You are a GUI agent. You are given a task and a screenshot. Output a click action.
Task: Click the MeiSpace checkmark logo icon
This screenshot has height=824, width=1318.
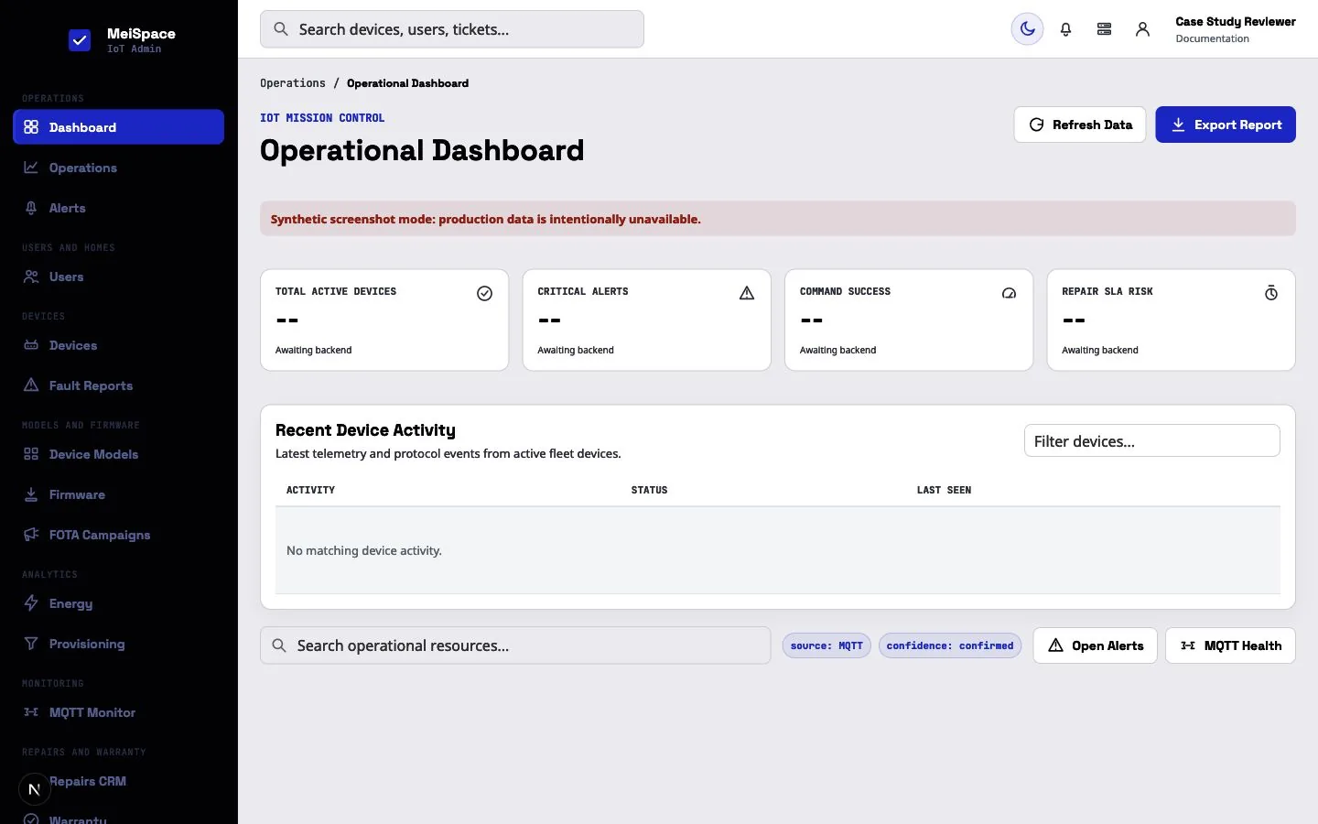(x=80, y=40)
